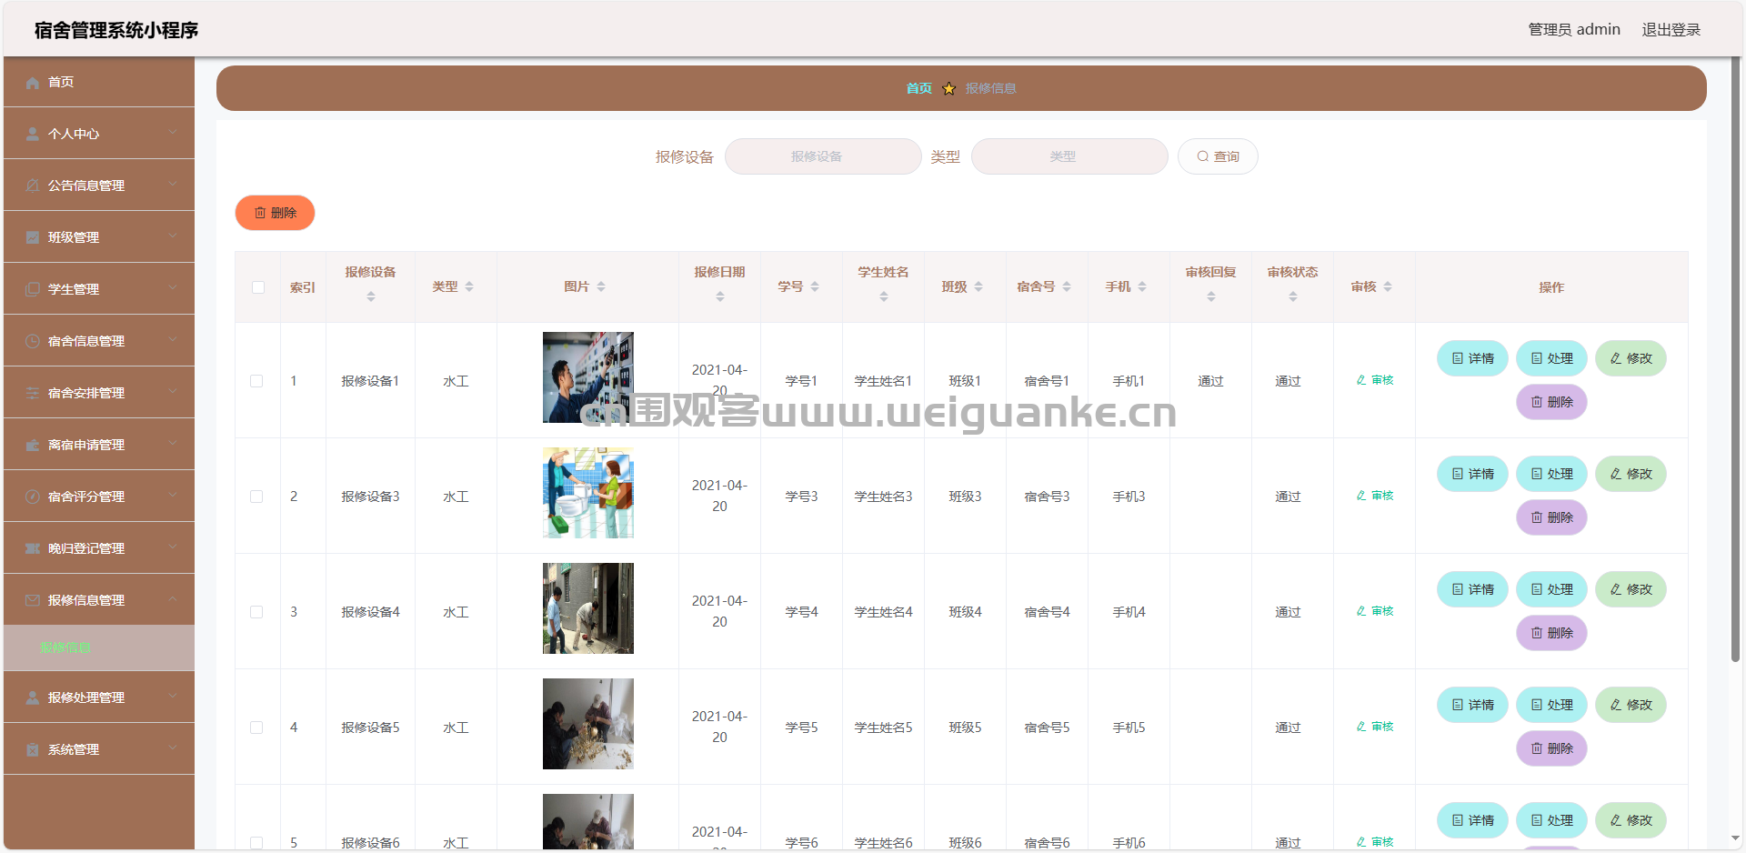Click 修改 button for row 3
The image size is (1746, 853).
coord(1631,589)
